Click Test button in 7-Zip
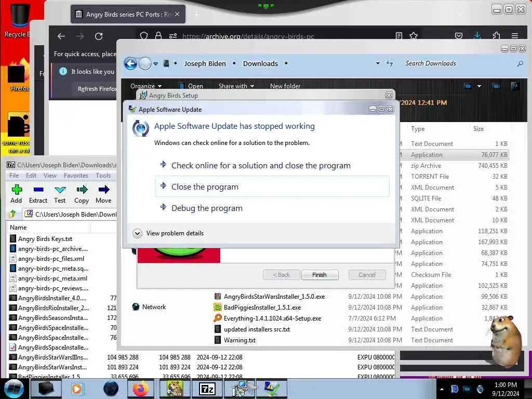The width and height of the screenshot is (532, 399). [x=60, y=194]
